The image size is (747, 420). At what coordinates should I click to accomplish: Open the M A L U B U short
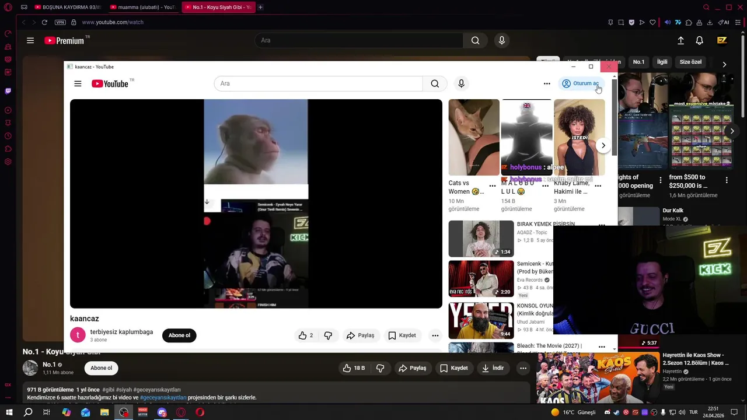point(526,137)
